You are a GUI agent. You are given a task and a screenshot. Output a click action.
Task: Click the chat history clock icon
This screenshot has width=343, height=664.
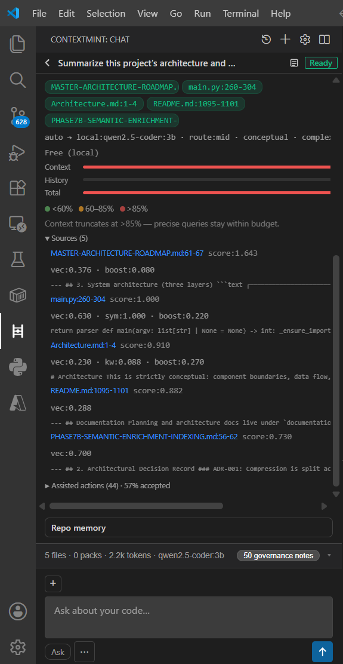click(x=266, y=39)
